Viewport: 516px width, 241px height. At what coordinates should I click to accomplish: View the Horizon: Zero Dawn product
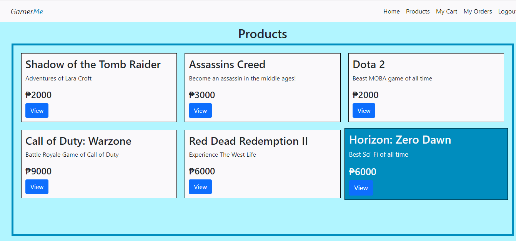coord(361,188)
